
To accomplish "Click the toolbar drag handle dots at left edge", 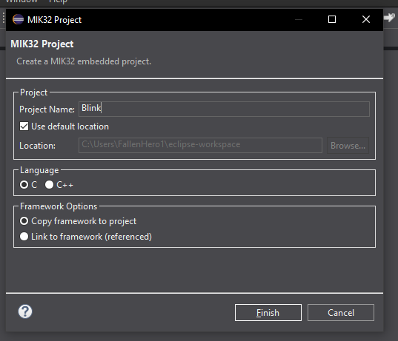I will point(3,18).
